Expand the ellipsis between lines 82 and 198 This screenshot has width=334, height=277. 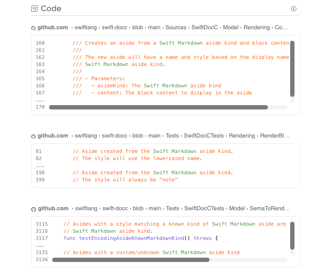[40, 165]
